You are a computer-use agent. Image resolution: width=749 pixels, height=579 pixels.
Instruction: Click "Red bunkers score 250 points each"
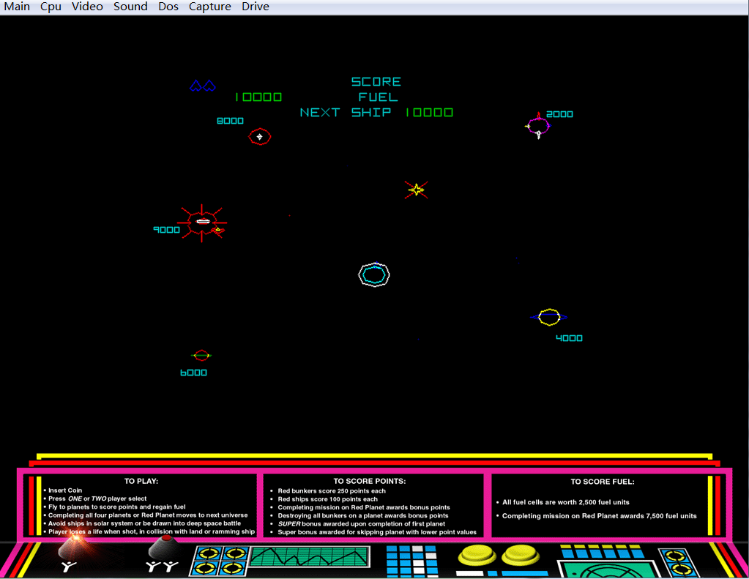tap(332, 490)
